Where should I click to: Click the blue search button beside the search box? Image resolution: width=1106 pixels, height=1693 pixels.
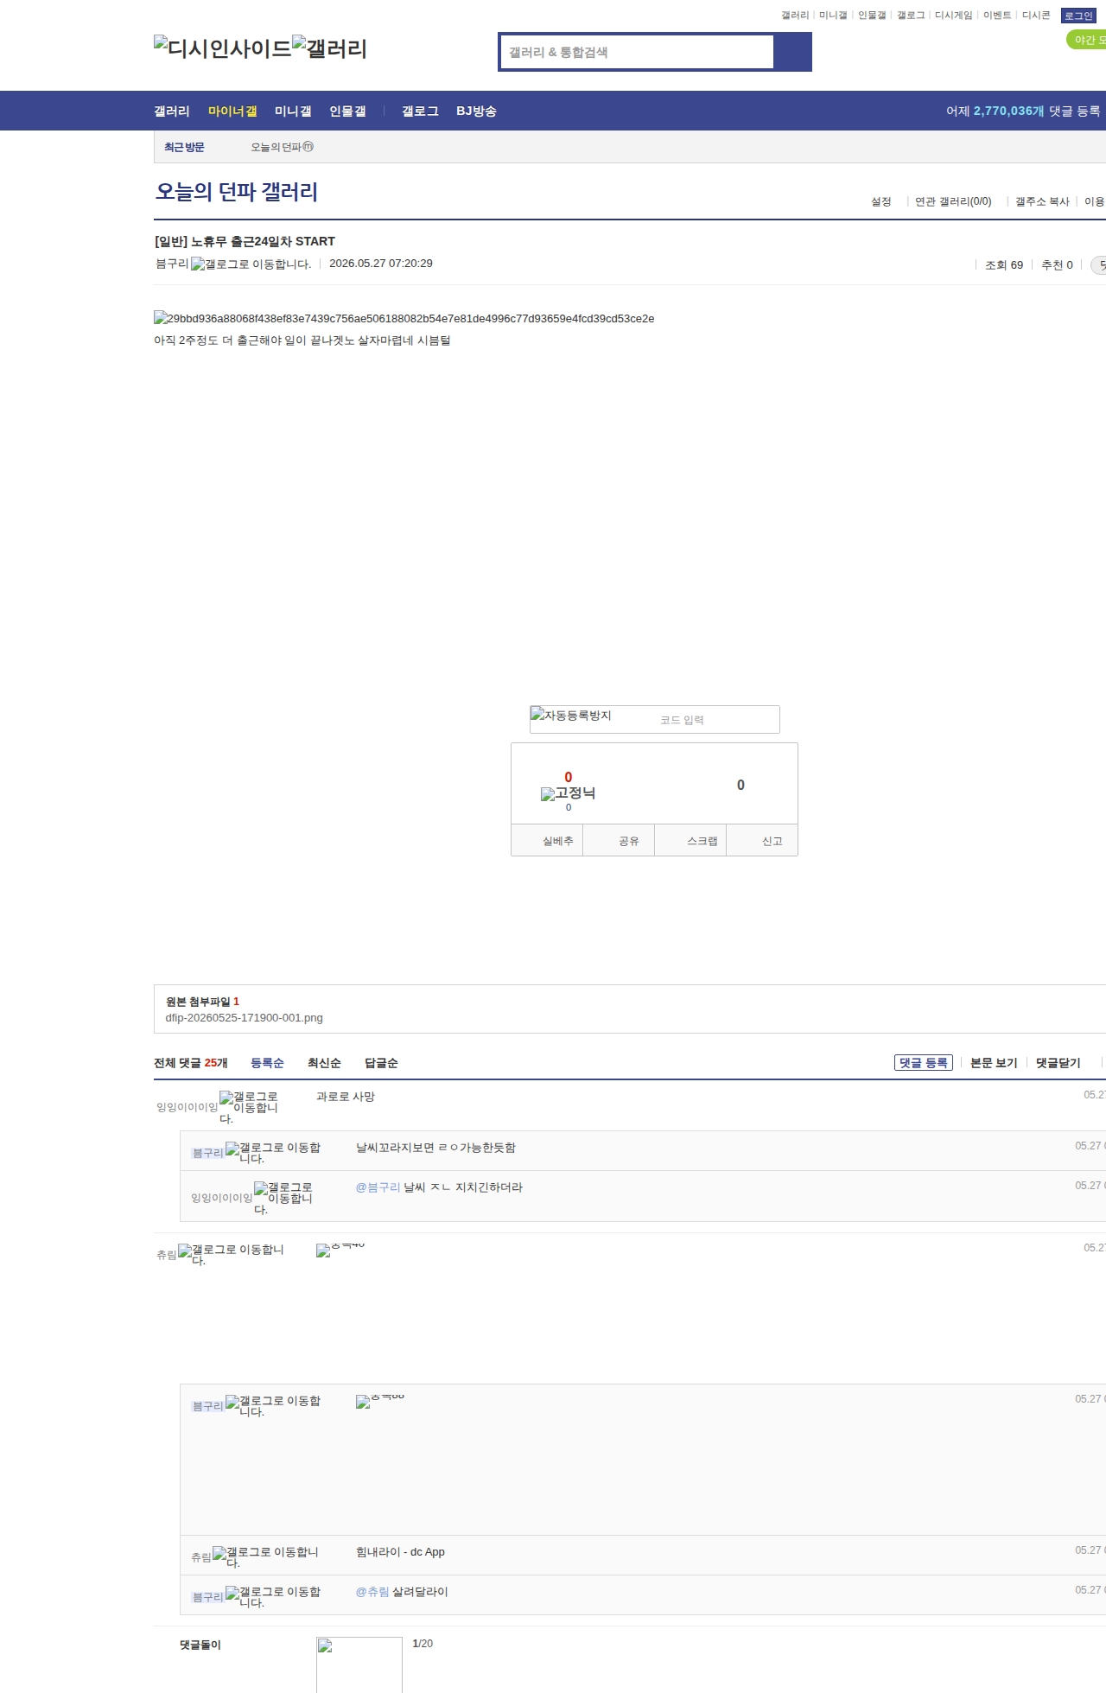[x=792, y=52]
